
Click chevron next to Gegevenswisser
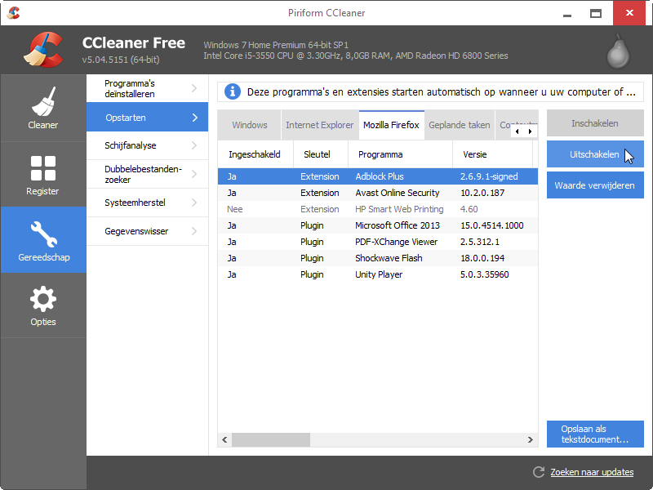194,231
